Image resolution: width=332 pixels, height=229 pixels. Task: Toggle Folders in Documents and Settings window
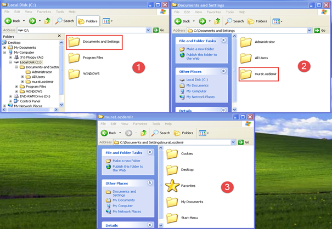pyautogui.click(x=257, y=21)
